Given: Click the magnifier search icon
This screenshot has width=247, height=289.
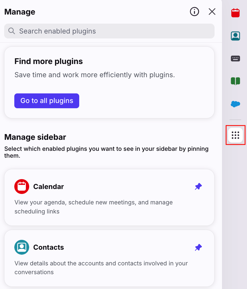Looking at the screenshot, I should [12, 31].
